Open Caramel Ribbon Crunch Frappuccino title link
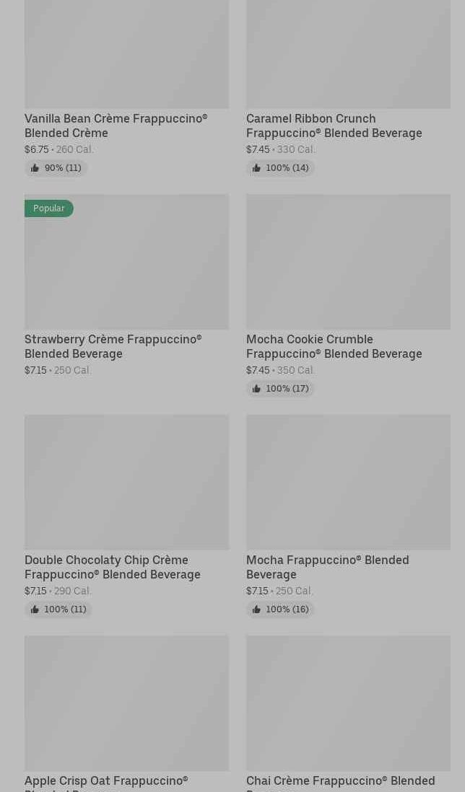The image size is (465, 792). point(334,126)
